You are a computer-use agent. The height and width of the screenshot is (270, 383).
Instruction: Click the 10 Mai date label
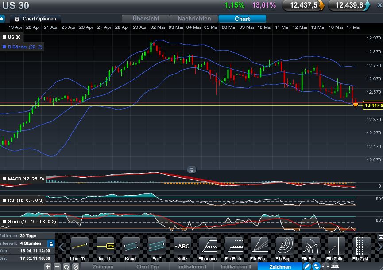(264, 27)
